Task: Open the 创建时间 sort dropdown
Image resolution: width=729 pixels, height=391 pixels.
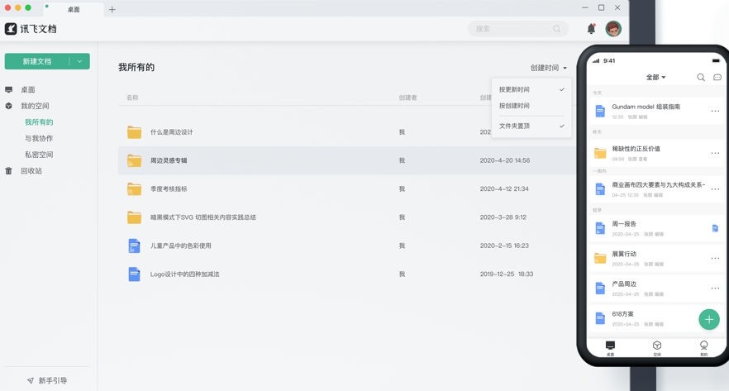Action: 549,68
